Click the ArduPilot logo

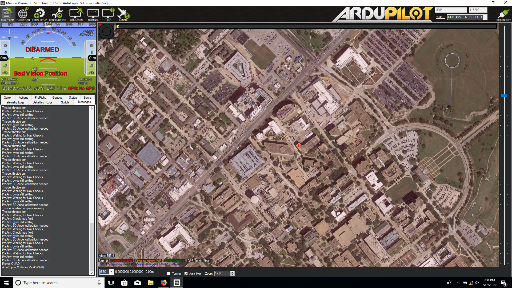[x=382, y=14]
